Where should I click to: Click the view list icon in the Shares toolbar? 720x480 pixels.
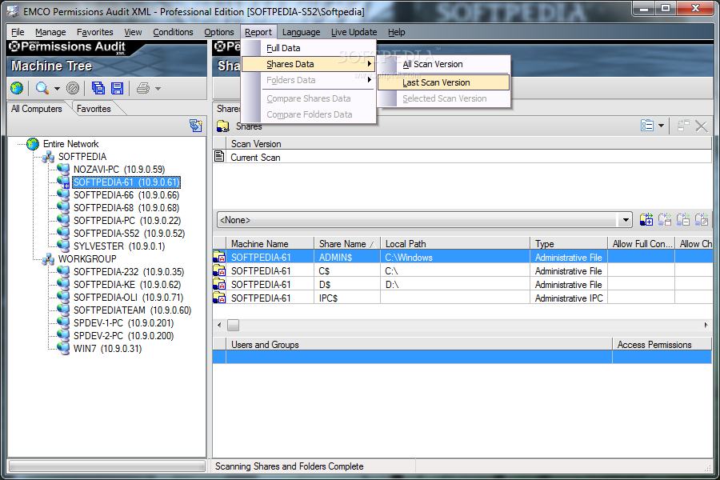coord(647,126)
